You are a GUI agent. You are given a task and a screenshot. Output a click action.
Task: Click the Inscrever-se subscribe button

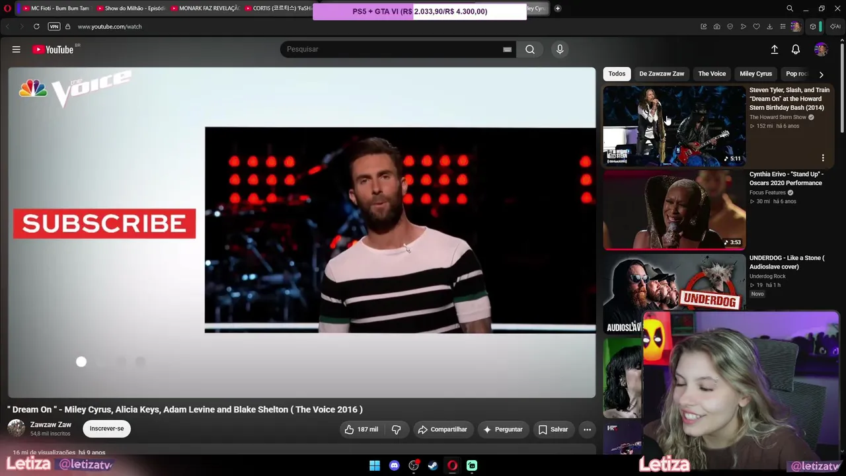coord(106,429)
